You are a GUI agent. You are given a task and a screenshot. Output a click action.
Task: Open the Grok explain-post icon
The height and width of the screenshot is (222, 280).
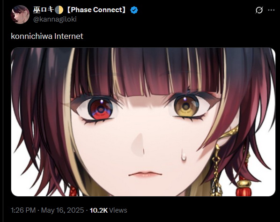[259, 10]
